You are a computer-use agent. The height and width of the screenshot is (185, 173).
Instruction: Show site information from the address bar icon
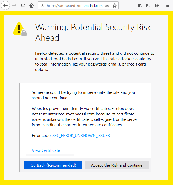tap(43, 5)
